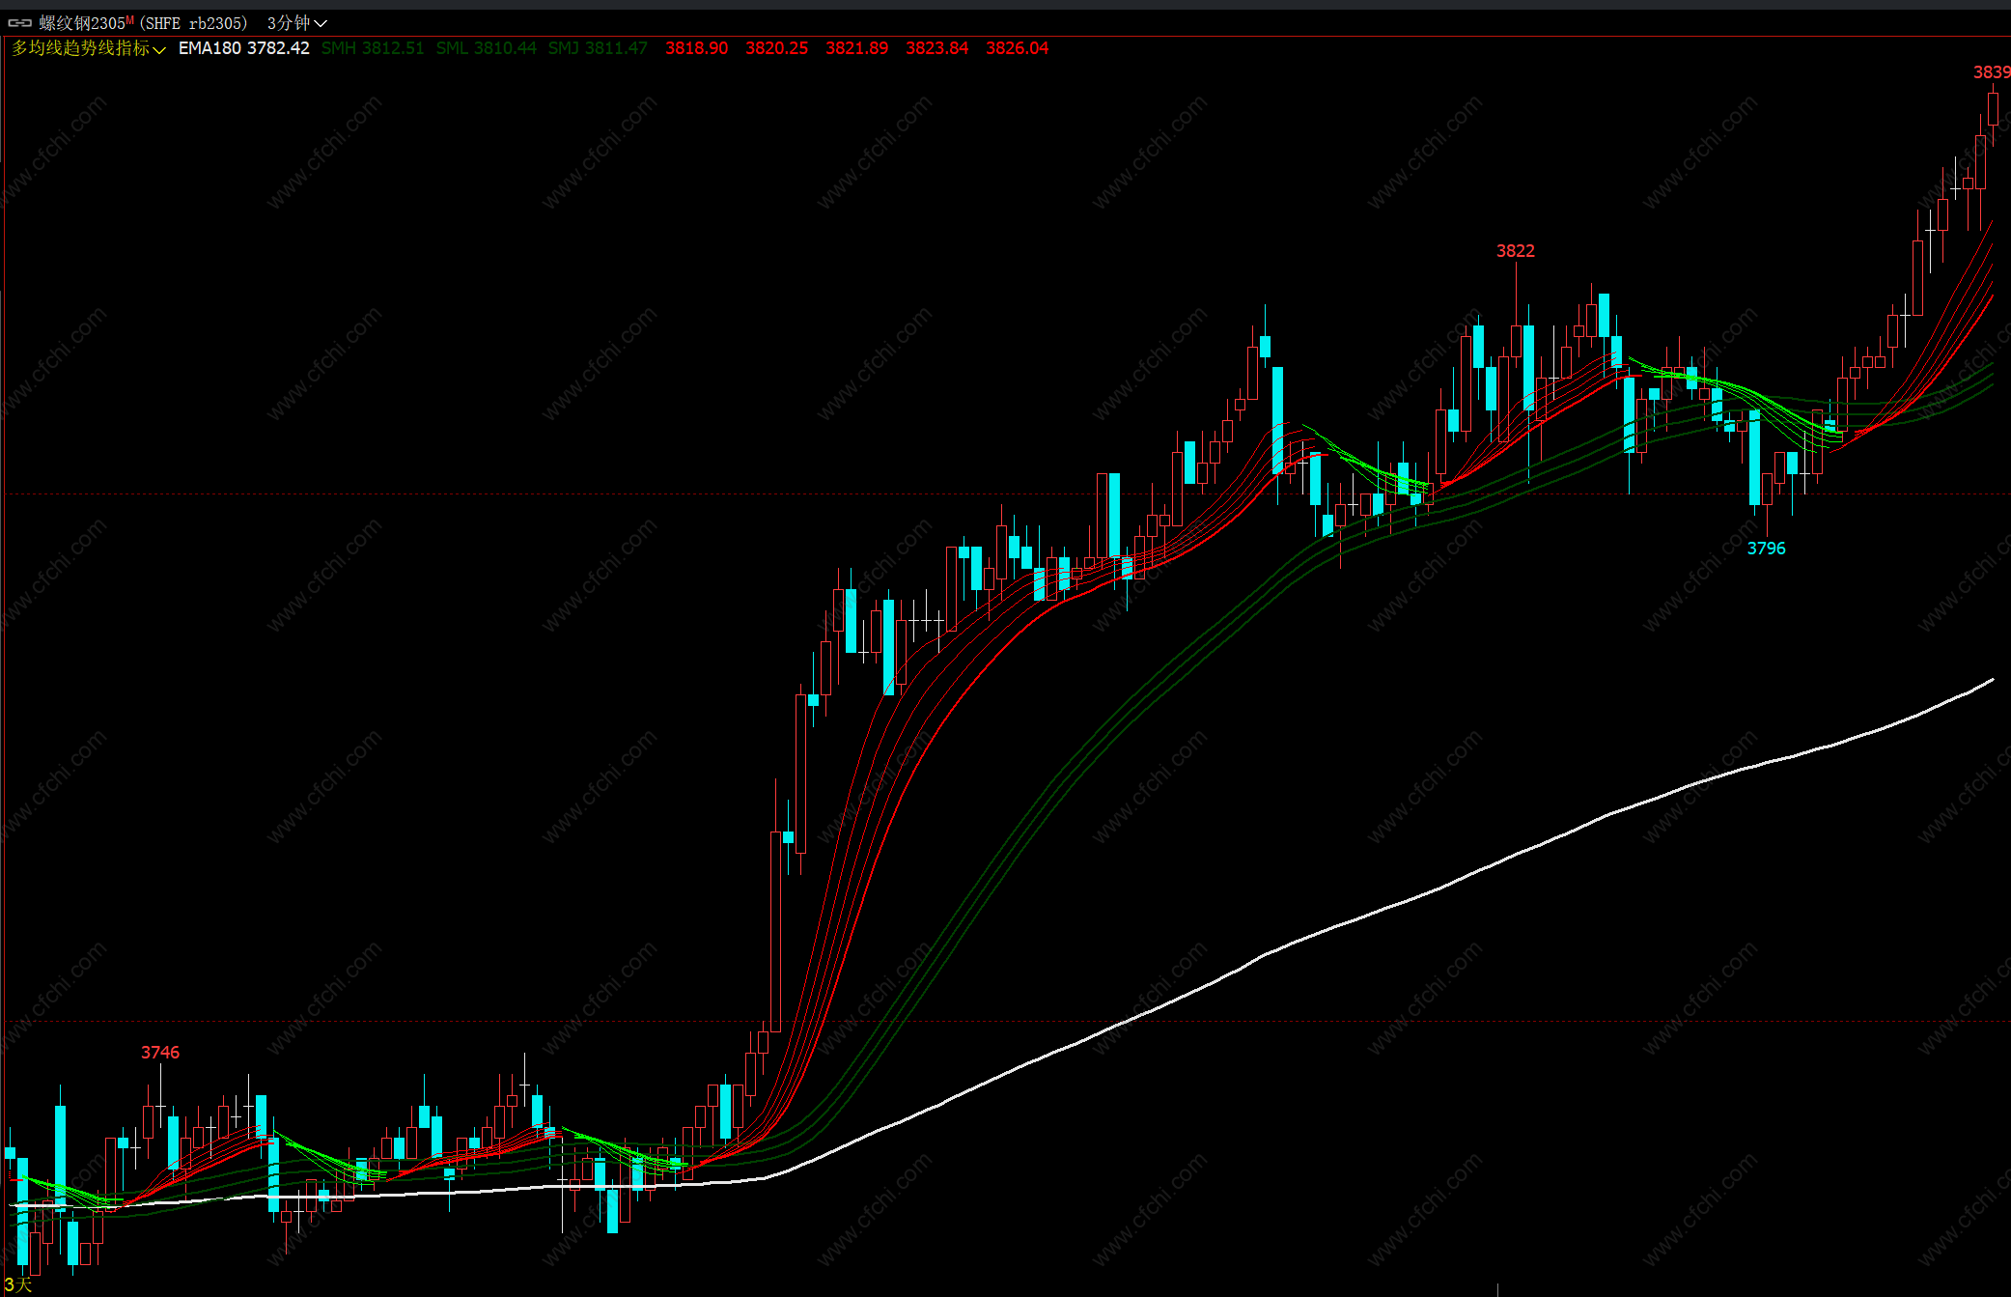Click the red 3826.04 indicator value
The height and width of the screenshot is (1297, 2011).
tap(1017, 48)
